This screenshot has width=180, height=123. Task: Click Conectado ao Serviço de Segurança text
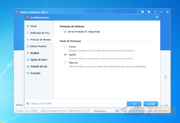pos(144,111)
